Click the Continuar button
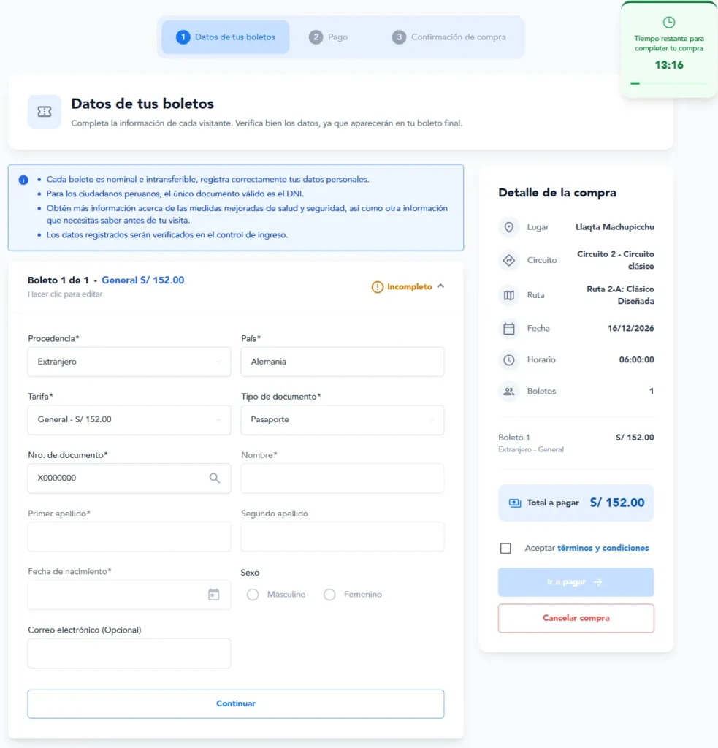The height and width of the screenshot is (748, 718). point(236,703)
